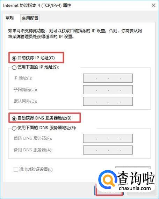Image resolution: width=159 pixels, height=199 pixels.
Task: Click the IP 地址 input field
Action: click(108, 78)
